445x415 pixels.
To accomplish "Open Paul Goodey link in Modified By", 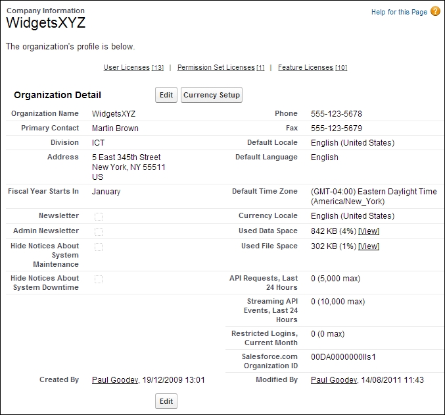I will (334, 379).
